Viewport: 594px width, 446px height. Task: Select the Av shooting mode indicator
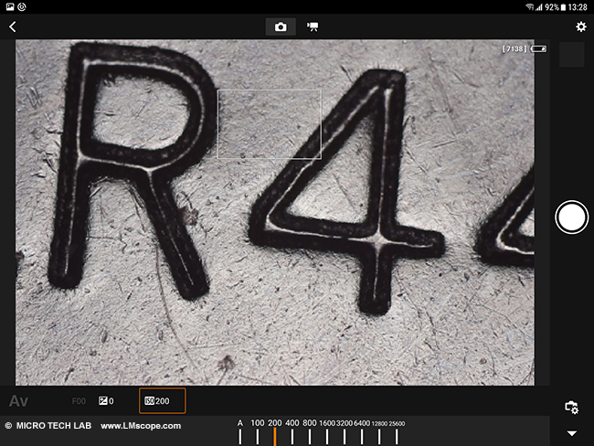click(18, 401)
